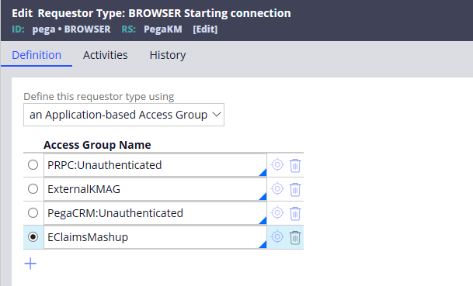Select PRPC:Unauthenticated radio button
The width and height of the screenshot is (473, 286).
(x=33, y=165)
